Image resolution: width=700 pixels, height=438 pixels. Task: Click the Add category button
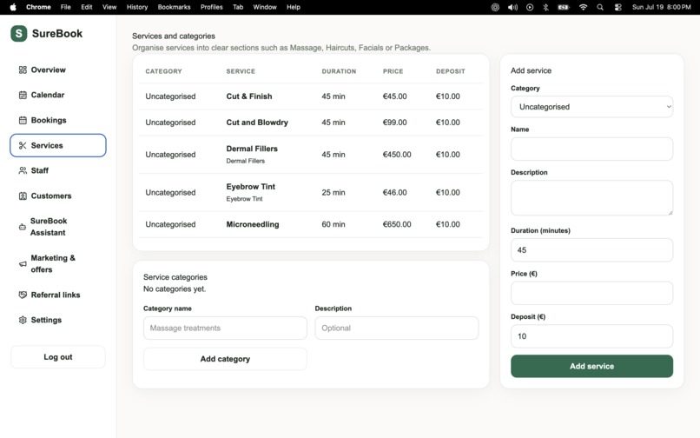pyautogui.click(x=225, y=359)
